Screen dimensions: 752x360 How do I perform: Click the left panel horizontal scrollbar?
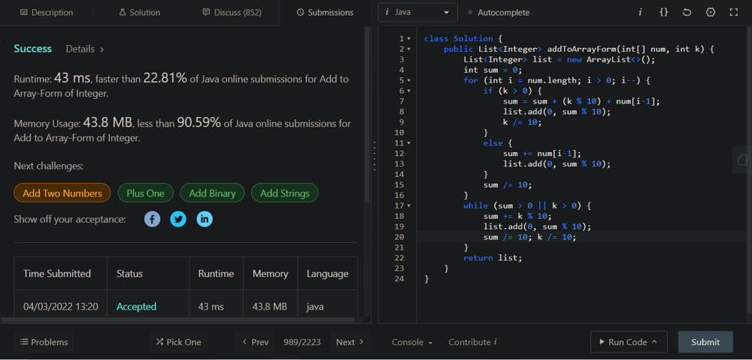pyautogui.click(x=177, y=319)
